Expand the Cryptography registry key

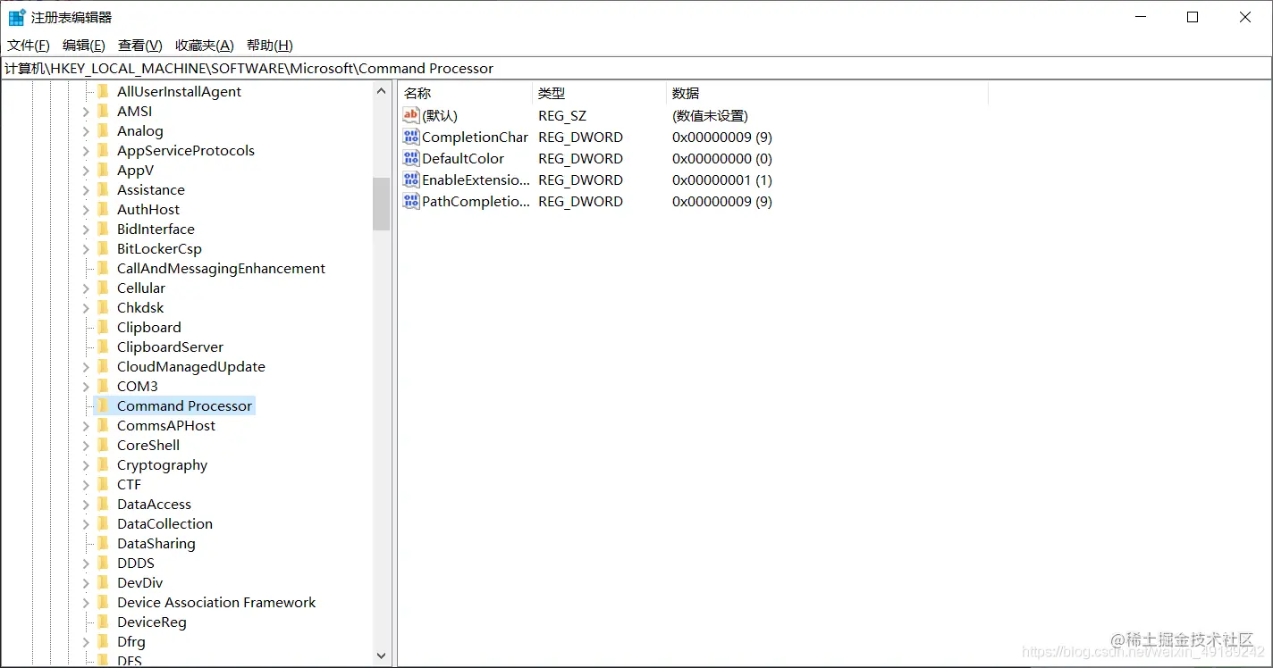point(86,464)
